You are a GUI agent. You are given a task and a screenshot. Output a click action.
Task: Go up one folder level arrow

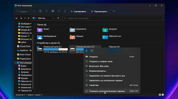click(x=29, y=18)
